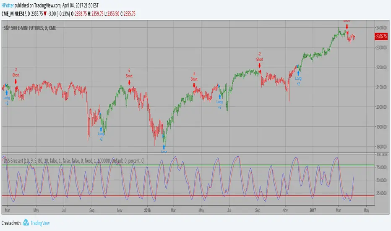Click the 2200.00 price axis label
Image resolution: width=391 pixels, height=231 pixels.
pyautogui.click(x=381, y=67)
